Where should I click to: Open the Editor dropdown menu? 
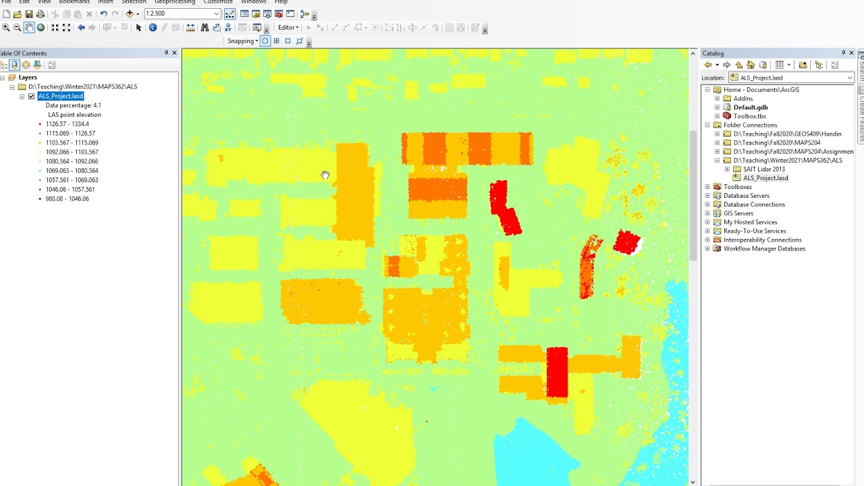[x=288, y=28]
